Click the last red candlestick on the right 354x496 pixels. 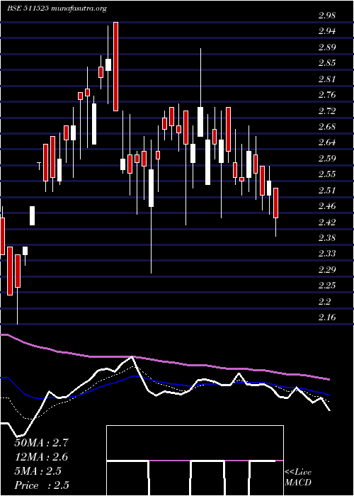[275, 203]
